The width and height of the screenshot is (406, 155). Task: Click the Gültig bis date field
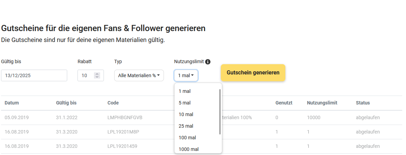coord(34,75)
